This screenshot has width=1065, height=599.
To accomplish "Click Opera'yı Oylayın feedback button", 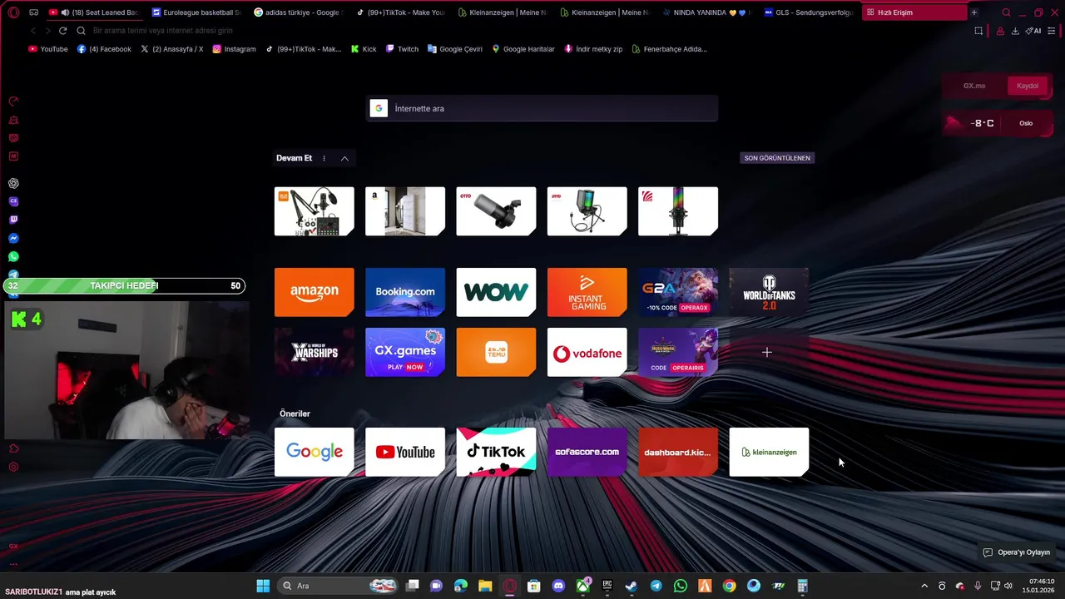I will 1017,552.
